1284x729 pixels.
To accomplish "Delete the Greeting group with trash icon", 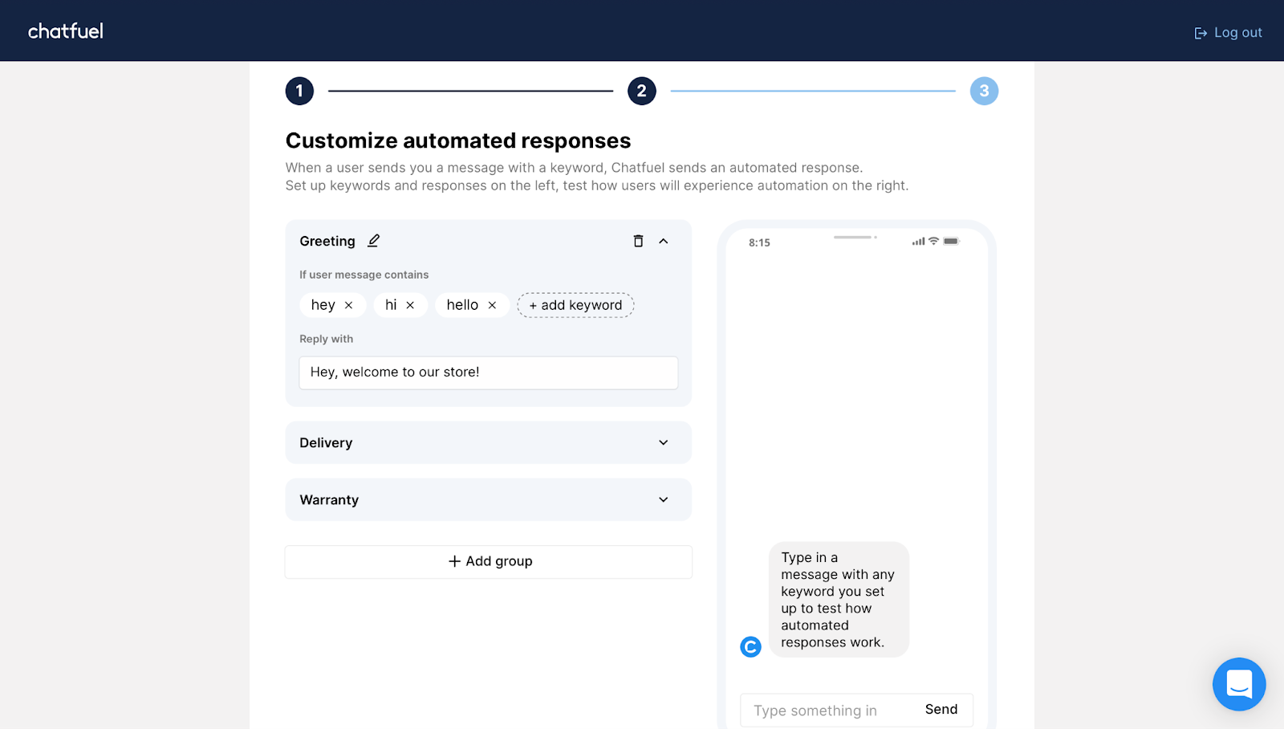I will (638, 241).
